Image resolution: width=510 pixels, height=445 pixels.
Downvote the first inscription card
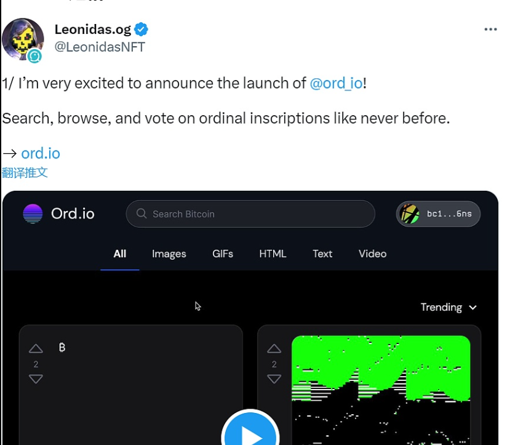coord(36,379)
